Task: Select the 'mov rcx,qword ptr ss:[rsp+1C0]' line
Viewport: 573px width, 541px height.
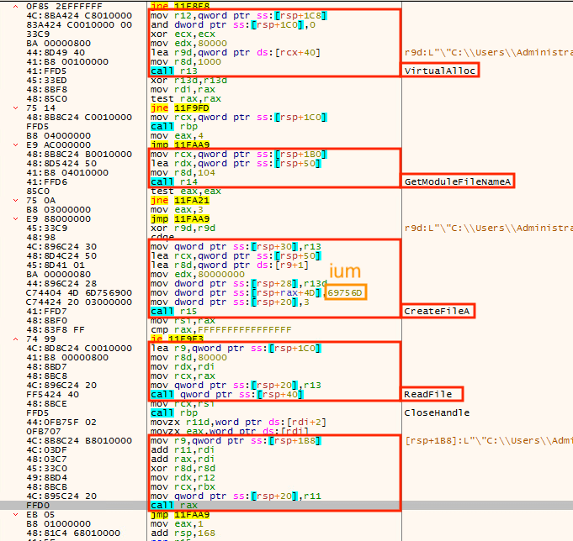Action: coord(239,117)
